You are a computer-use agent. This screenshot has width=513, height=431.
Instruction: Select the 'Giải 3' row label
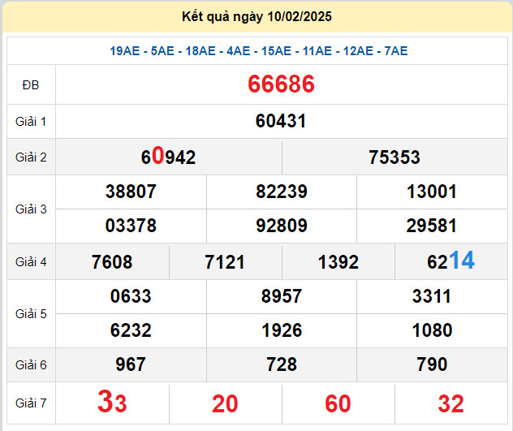point(31,209)
